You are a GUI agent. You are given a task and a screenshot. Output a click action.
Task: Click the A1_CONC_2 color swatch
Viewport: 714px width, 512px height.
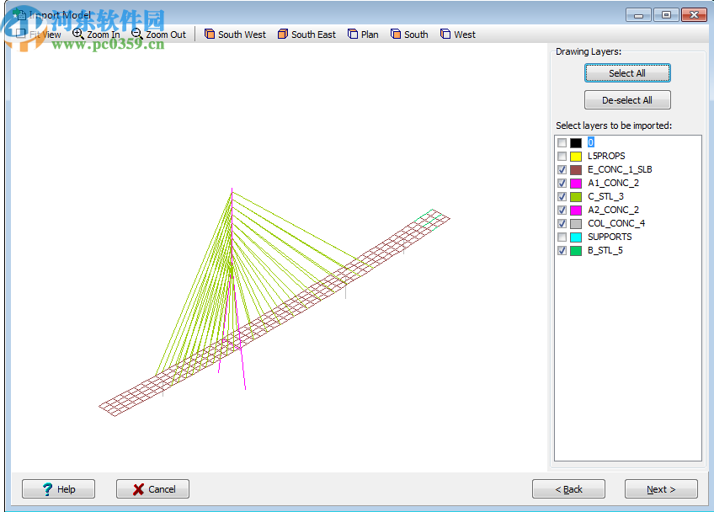[x=577, y=183]
